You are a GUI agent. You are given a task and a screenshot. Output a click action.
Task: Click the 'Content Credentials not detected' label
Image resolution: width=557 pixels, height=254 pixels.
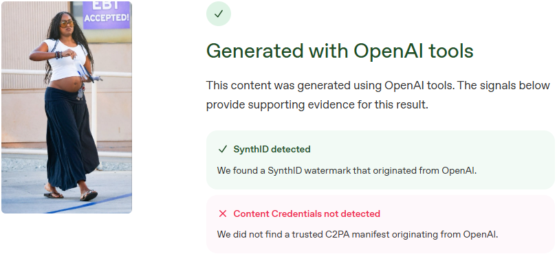[x=307, y=213]
